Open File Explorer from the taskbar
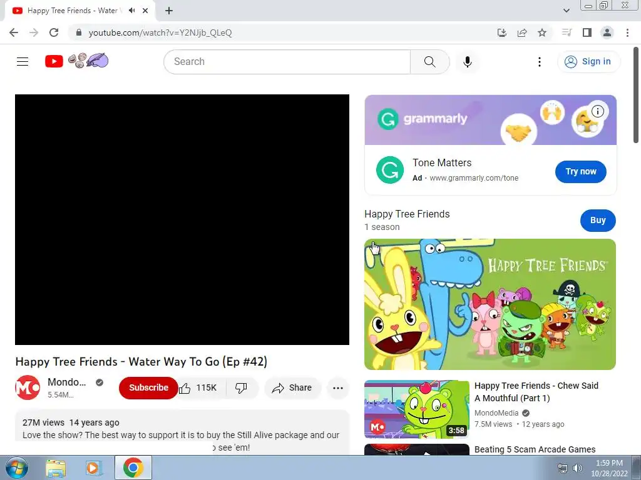 tap(56, 467)
